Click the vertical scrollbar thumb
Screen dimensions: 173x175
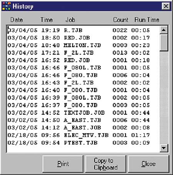pos(163,43)
